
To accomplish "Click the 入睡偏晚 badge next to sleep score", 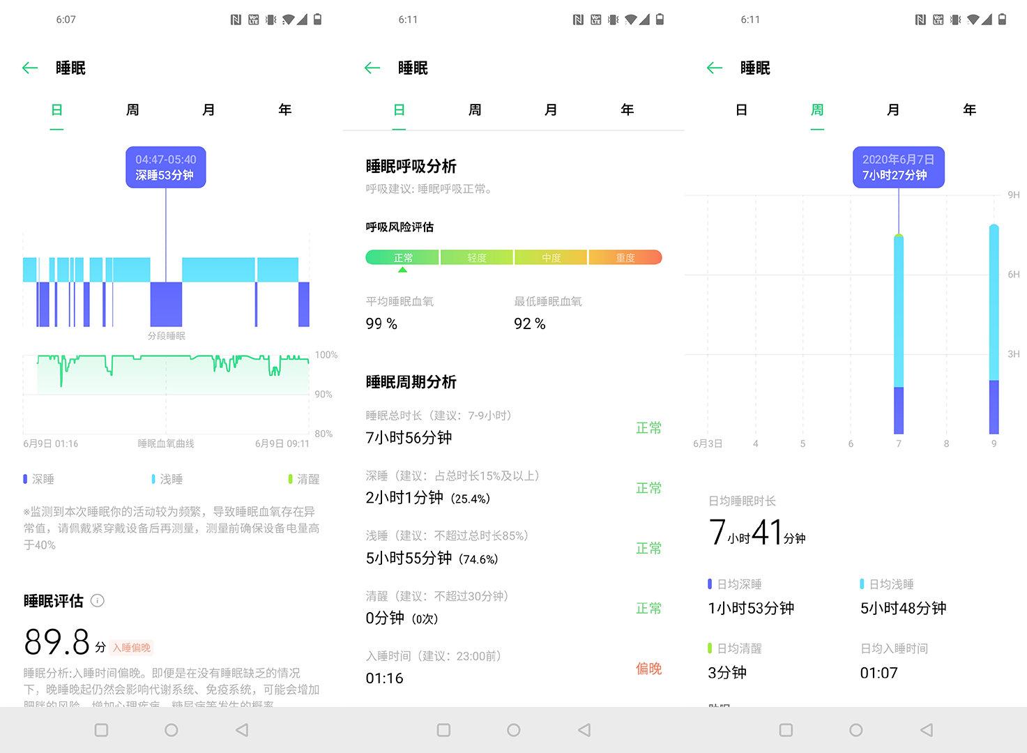I will (x=131, y=647).
